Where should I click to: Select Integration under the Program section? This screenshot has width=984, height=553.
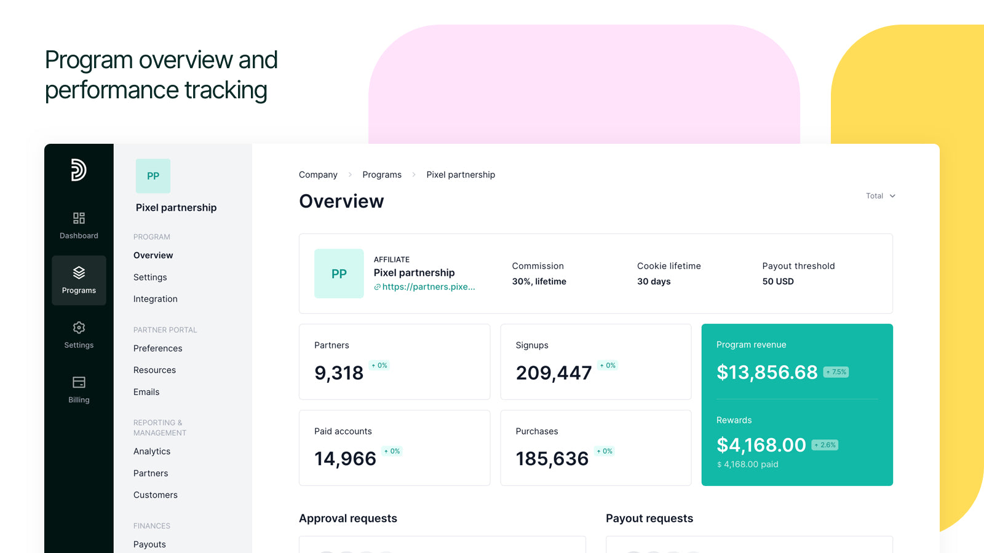tap(155, 299)
